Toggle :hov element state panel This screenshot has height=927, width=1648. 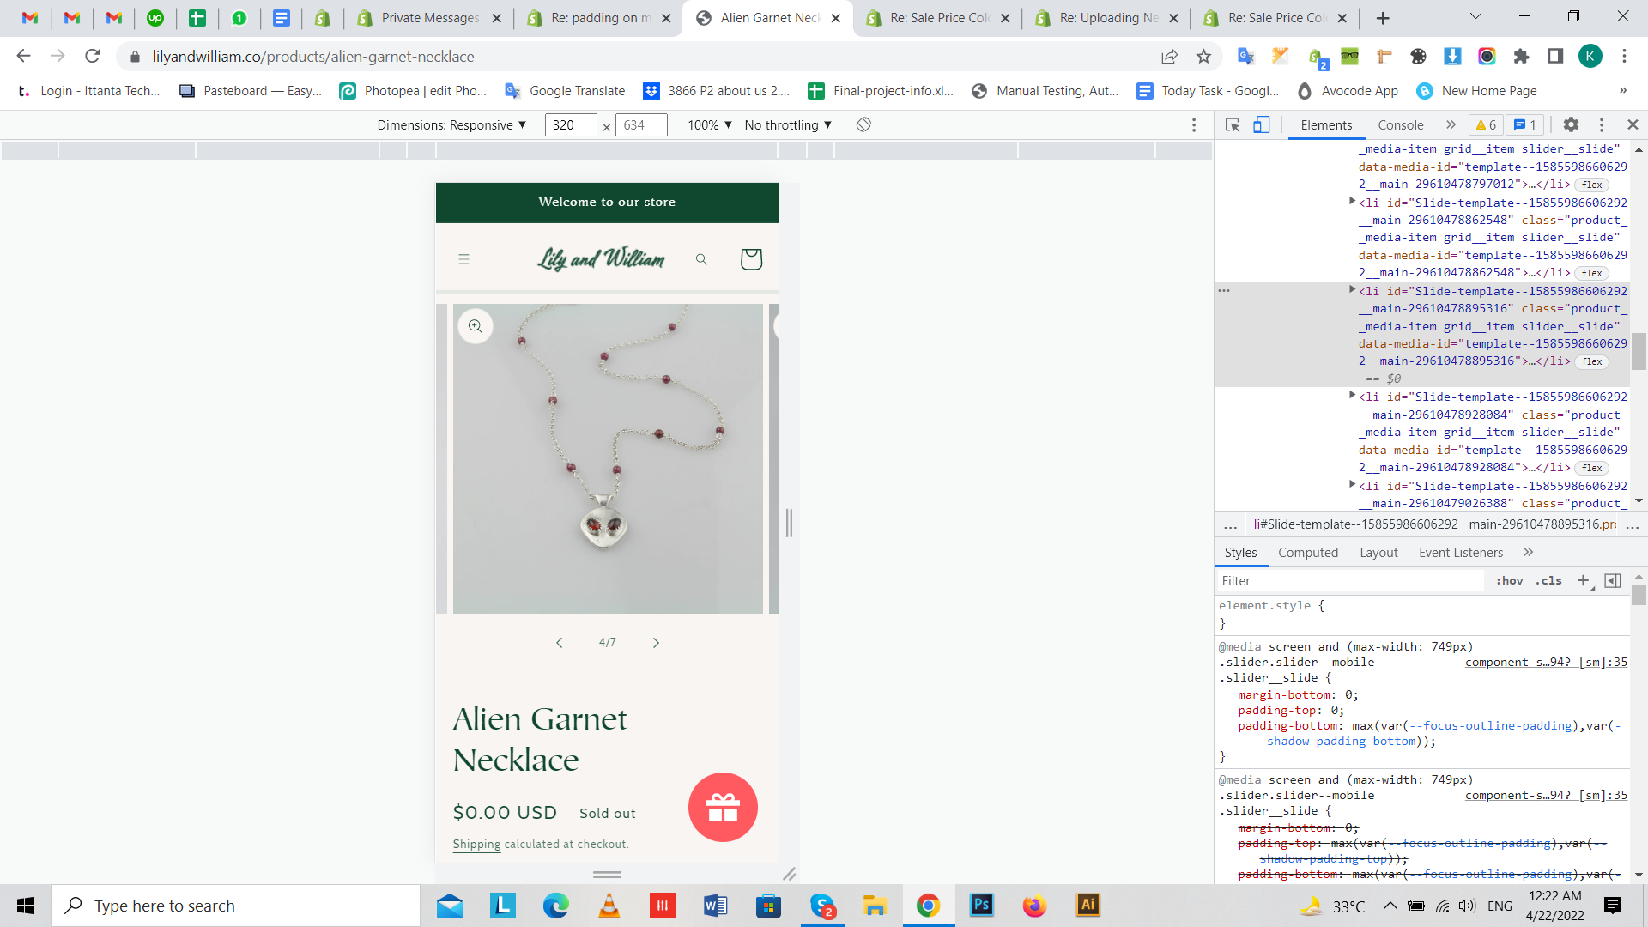1509,581
